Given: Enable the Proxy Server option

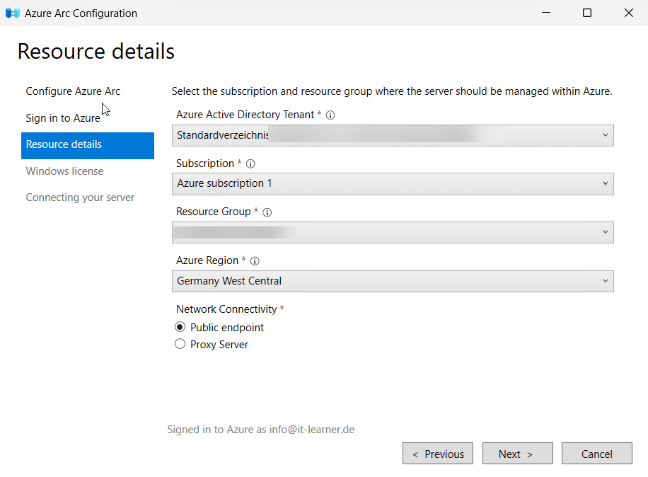Looking at the screenshot, I should point(180,344).
